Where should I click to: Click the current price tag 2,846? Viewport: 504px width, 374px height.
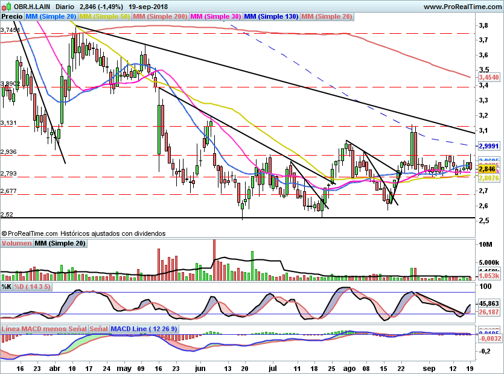click(488, 170)
